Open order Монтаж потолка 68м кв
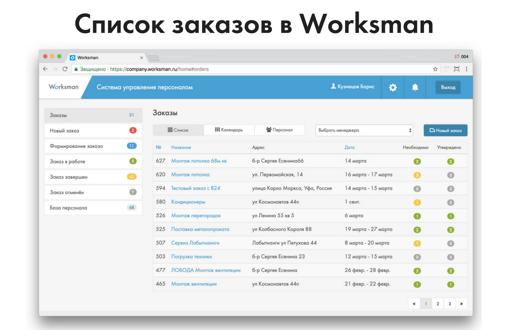The width and height of the screenshot is (520, 330). (x=199, y=161)
